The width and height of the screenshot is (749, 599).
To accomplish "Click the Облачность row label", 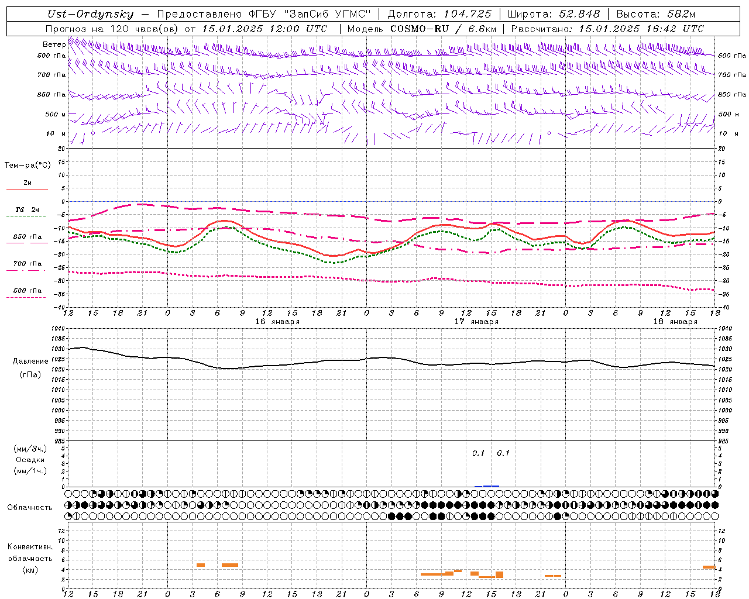I will (30, 508).
